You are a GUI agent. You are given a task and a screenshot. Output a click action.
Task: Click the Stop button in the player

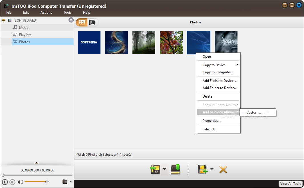[x=12, y=182]
